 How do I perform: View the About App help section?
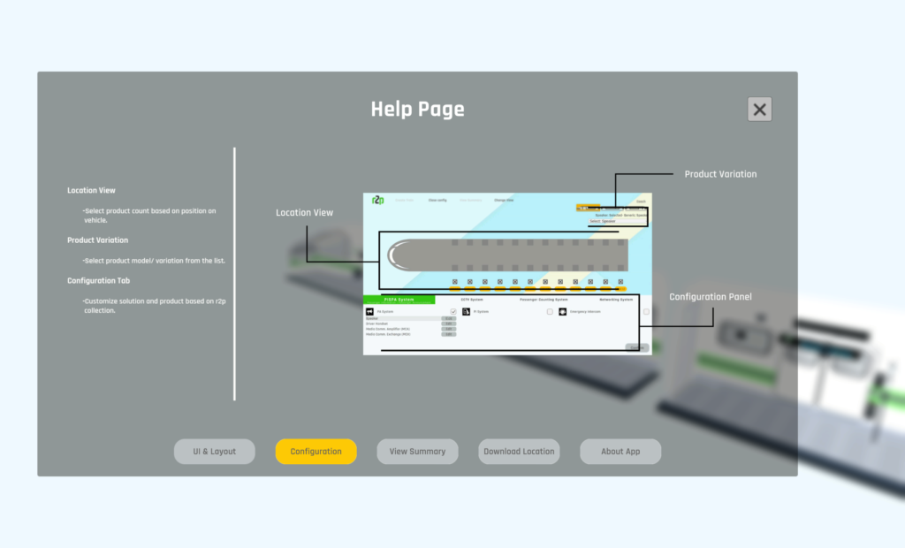click(620, 452)
